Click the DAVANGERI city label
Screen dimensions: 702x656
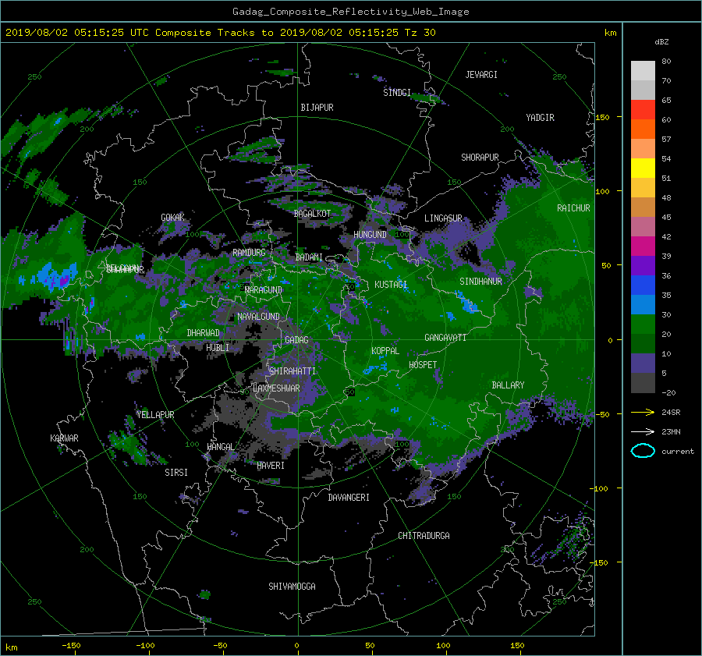(x=349, y=498)
